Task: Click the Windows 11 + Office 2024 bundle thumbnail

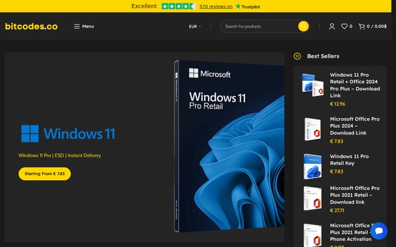Action: click(x=312, y=85)
